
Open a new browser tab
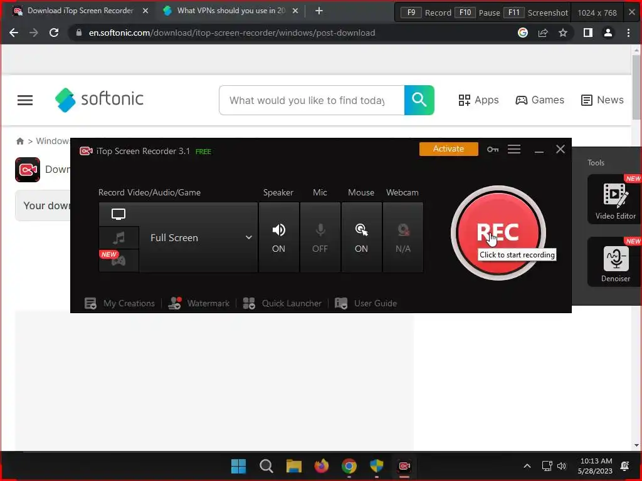click(x=319, y=11)
